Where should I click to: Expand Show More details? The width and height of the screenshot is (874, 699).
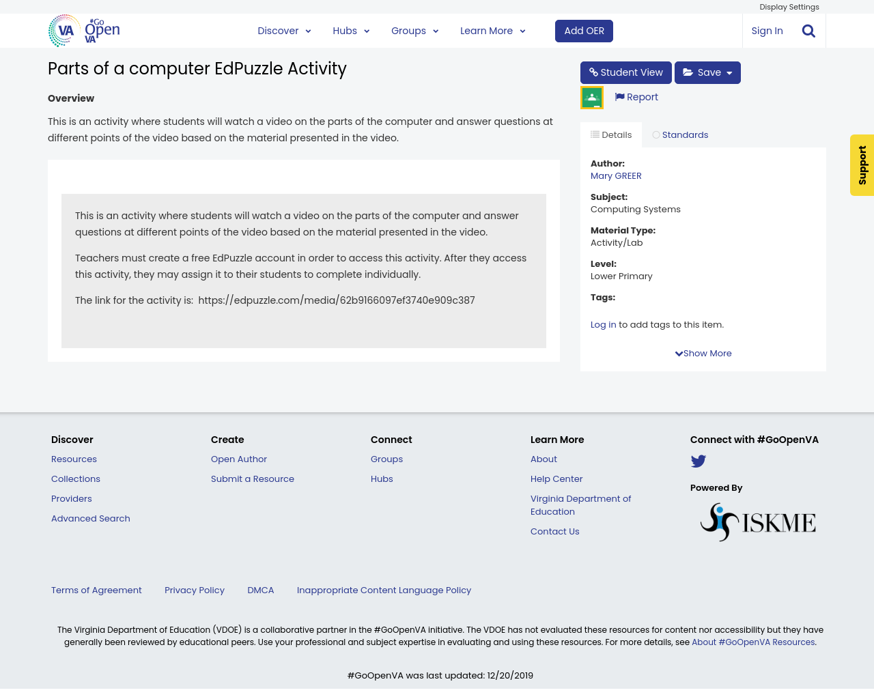pos(703,354)
